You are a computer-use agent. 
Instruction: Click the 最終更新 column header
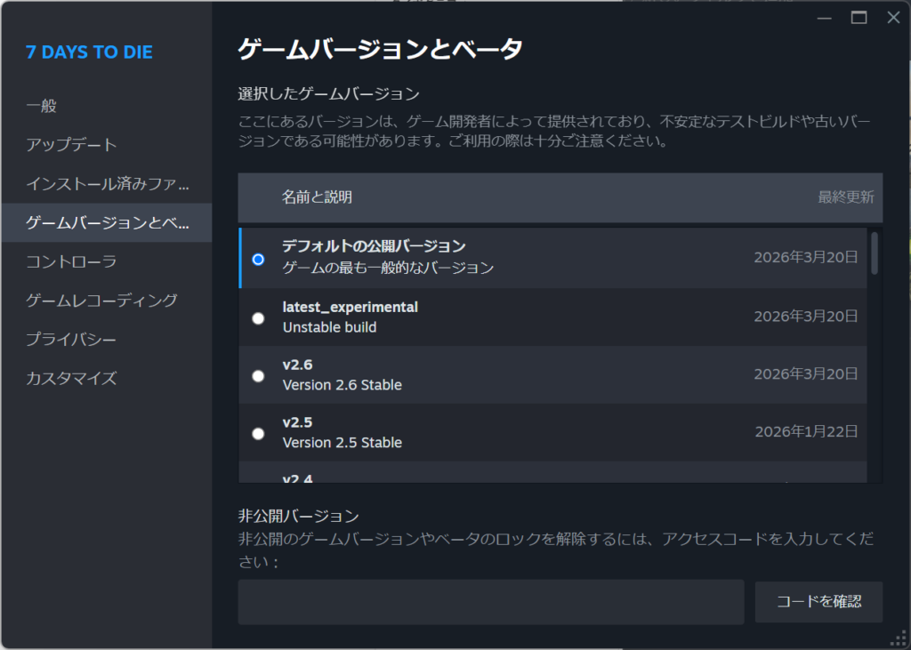click(x=845, y=197)
